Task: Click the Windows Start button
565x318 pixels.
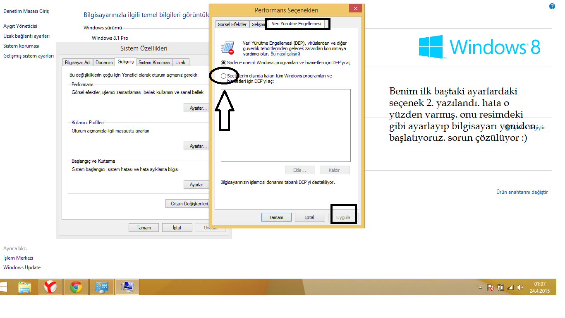Action: coord(5,287)
